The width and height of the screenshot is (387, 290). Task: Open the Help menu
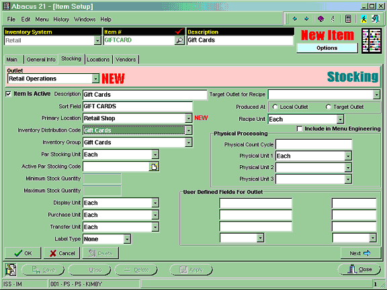tap(105, 19)
